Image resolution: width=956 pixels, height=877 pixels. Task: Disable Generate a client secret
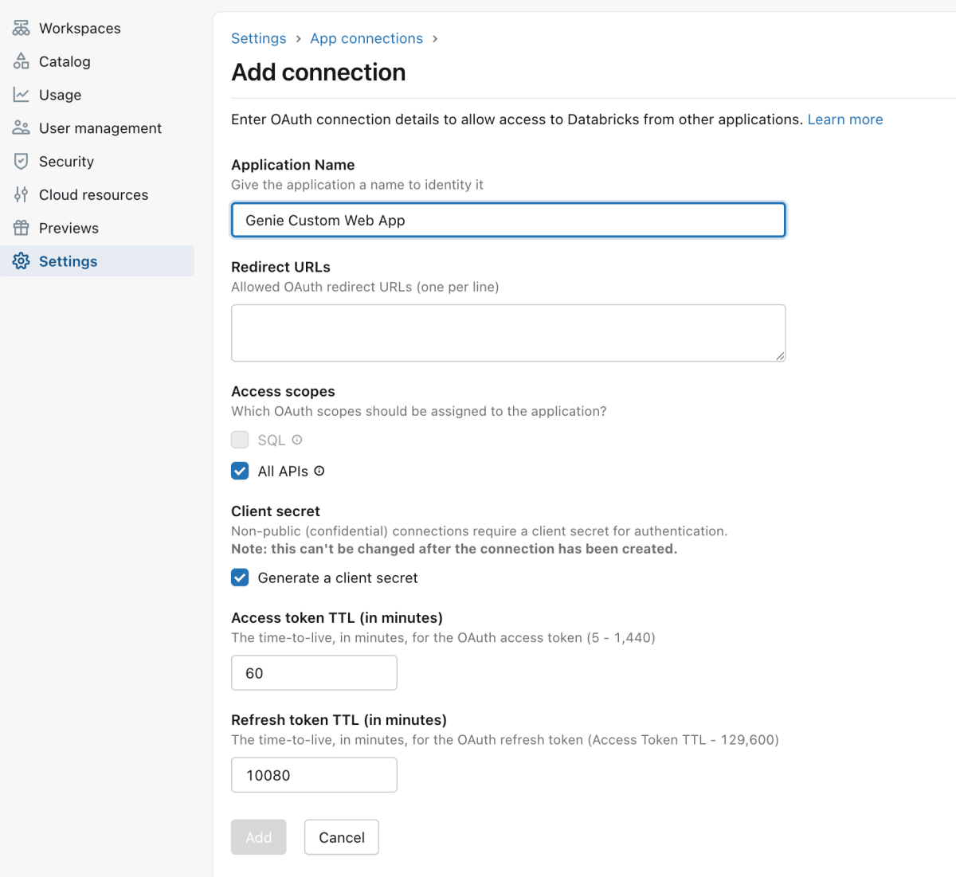(240, 577)
